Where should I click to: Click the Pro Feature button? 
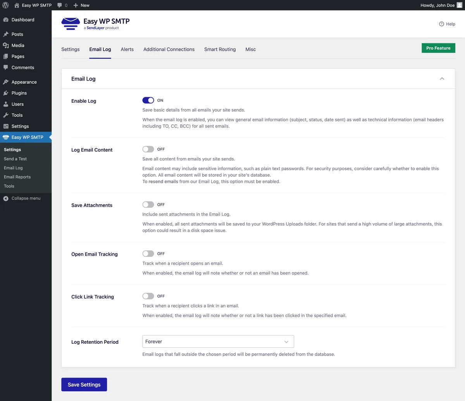click(x=438, y=48)
